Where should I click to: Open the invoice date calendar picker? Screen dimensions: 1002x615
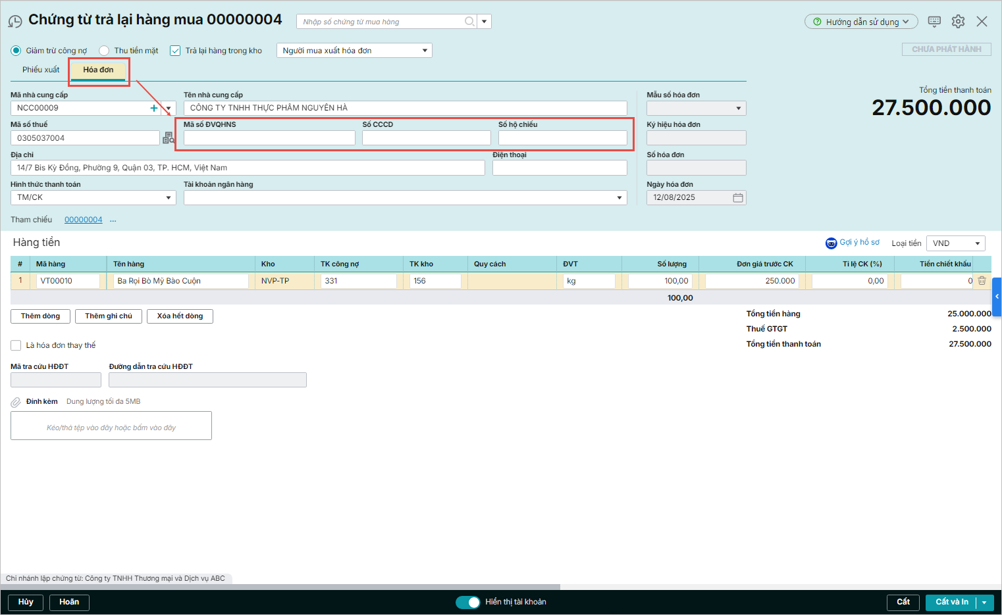[738, 197]
